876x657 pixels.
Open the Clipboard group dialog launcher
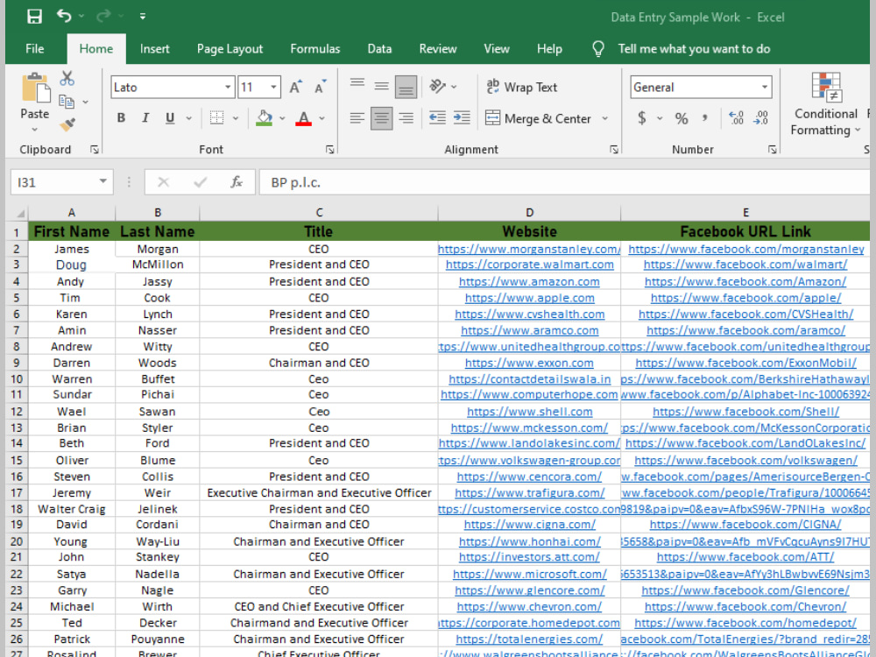click(x=95, y=149)
